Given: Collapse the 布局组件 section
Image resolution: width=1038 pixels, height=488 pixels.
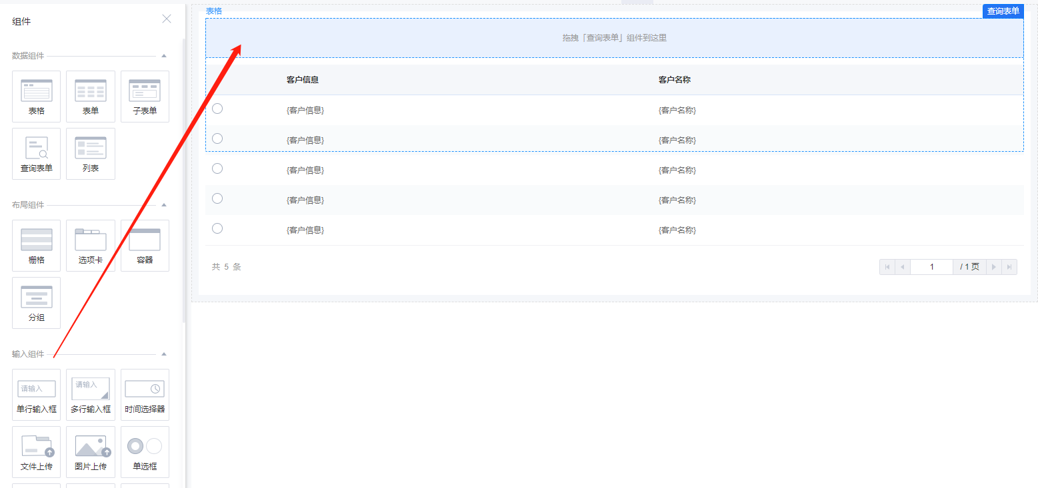Looking at the screenshot, I should pos(164,205).
